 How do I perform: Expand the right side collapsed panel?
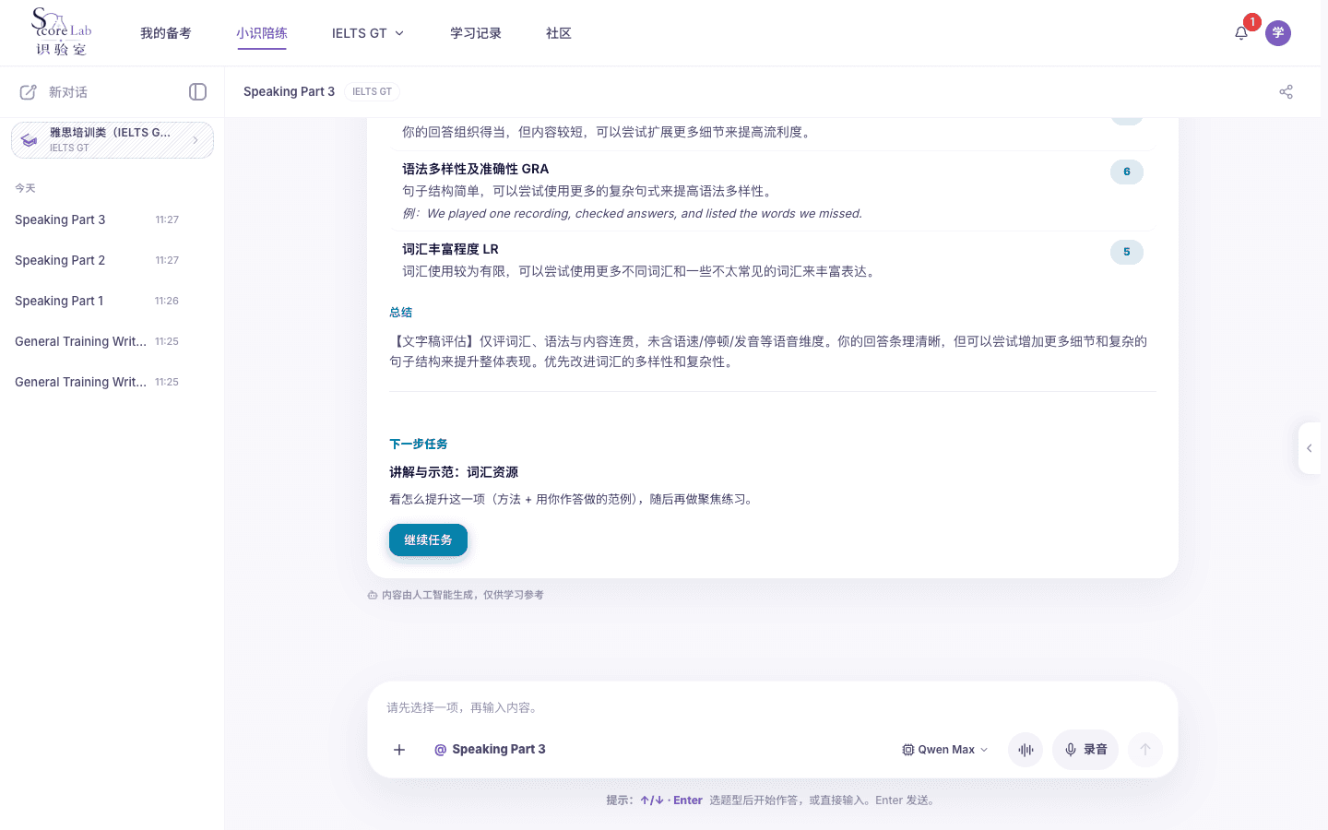coord(1310,448)
